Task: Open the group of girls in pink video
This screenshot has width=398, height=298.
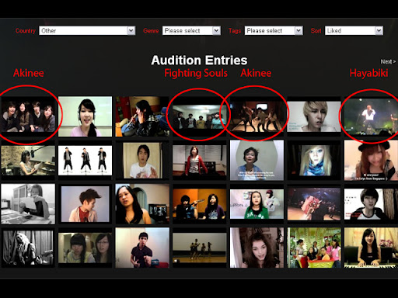Action: (x=314, y=248)
